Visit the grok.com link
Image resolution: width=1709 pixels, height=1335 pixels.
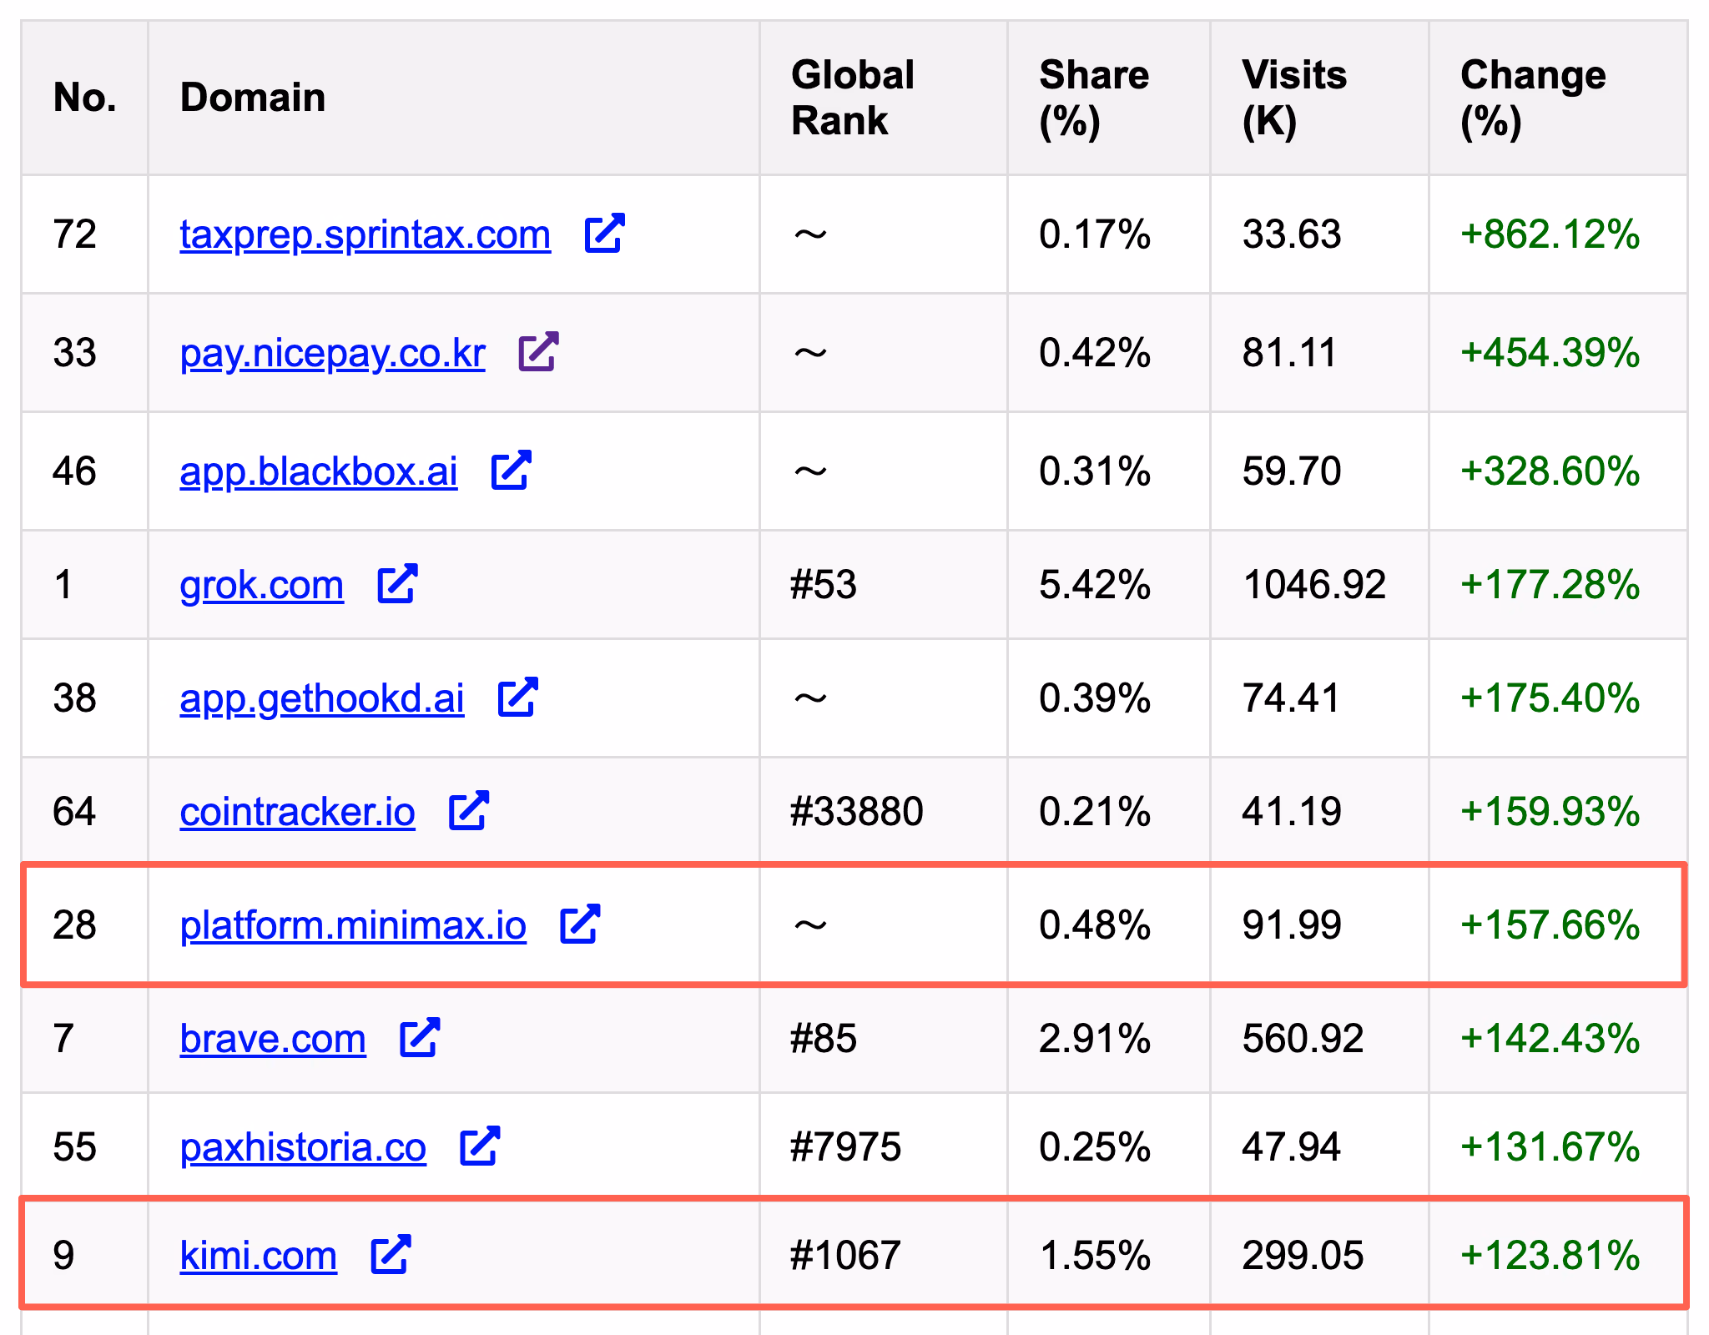tap(261, 586)
